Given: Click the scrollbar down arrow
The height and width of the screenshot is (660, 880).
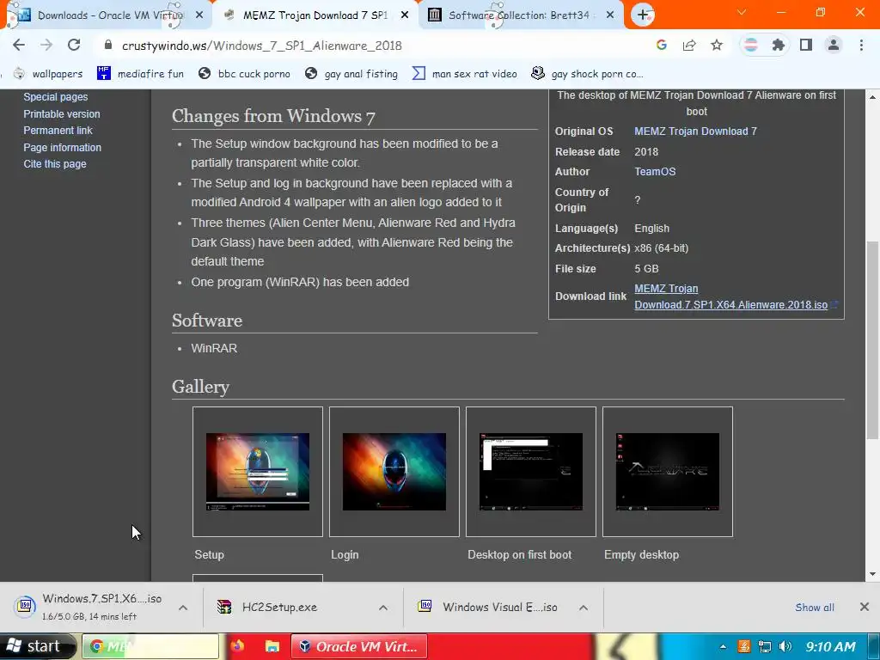Looking at the screenshot, I should point(873,573).
